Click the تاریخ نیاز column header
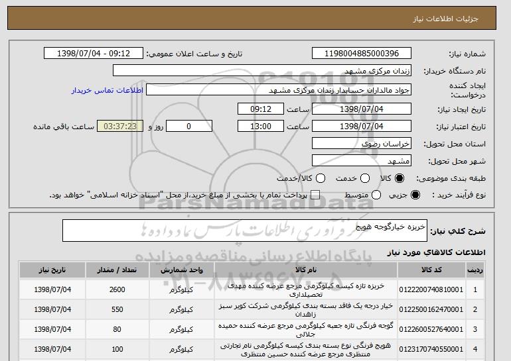The width and height of the screenshot is (511, 361). [52, 270]
